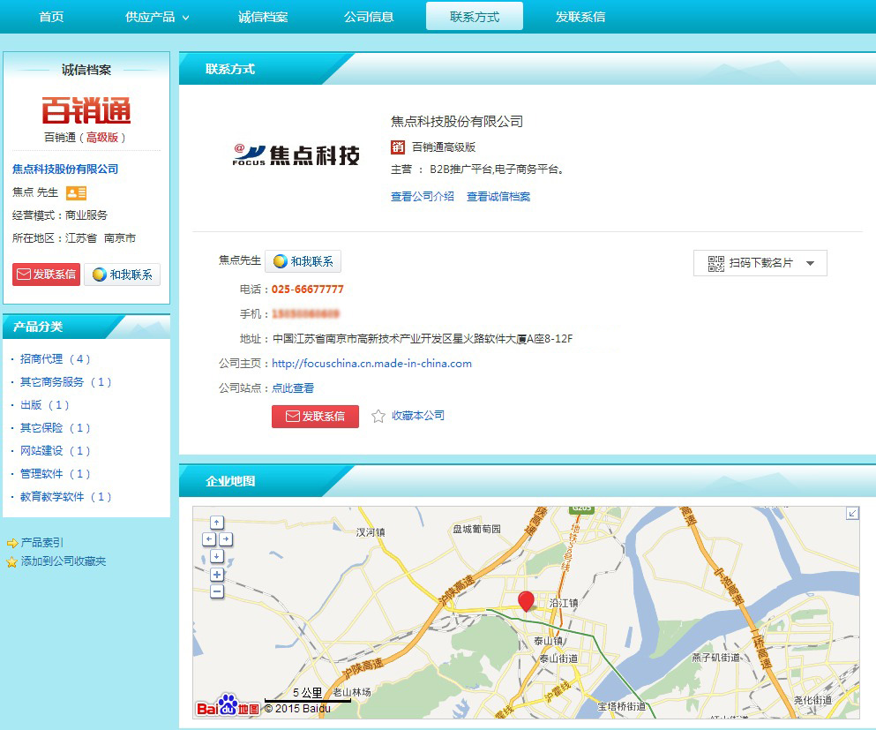Expand the 扫码下载名片 dropdown arrow
This screenshot has height=730, width=876.
tap(810, 263)
